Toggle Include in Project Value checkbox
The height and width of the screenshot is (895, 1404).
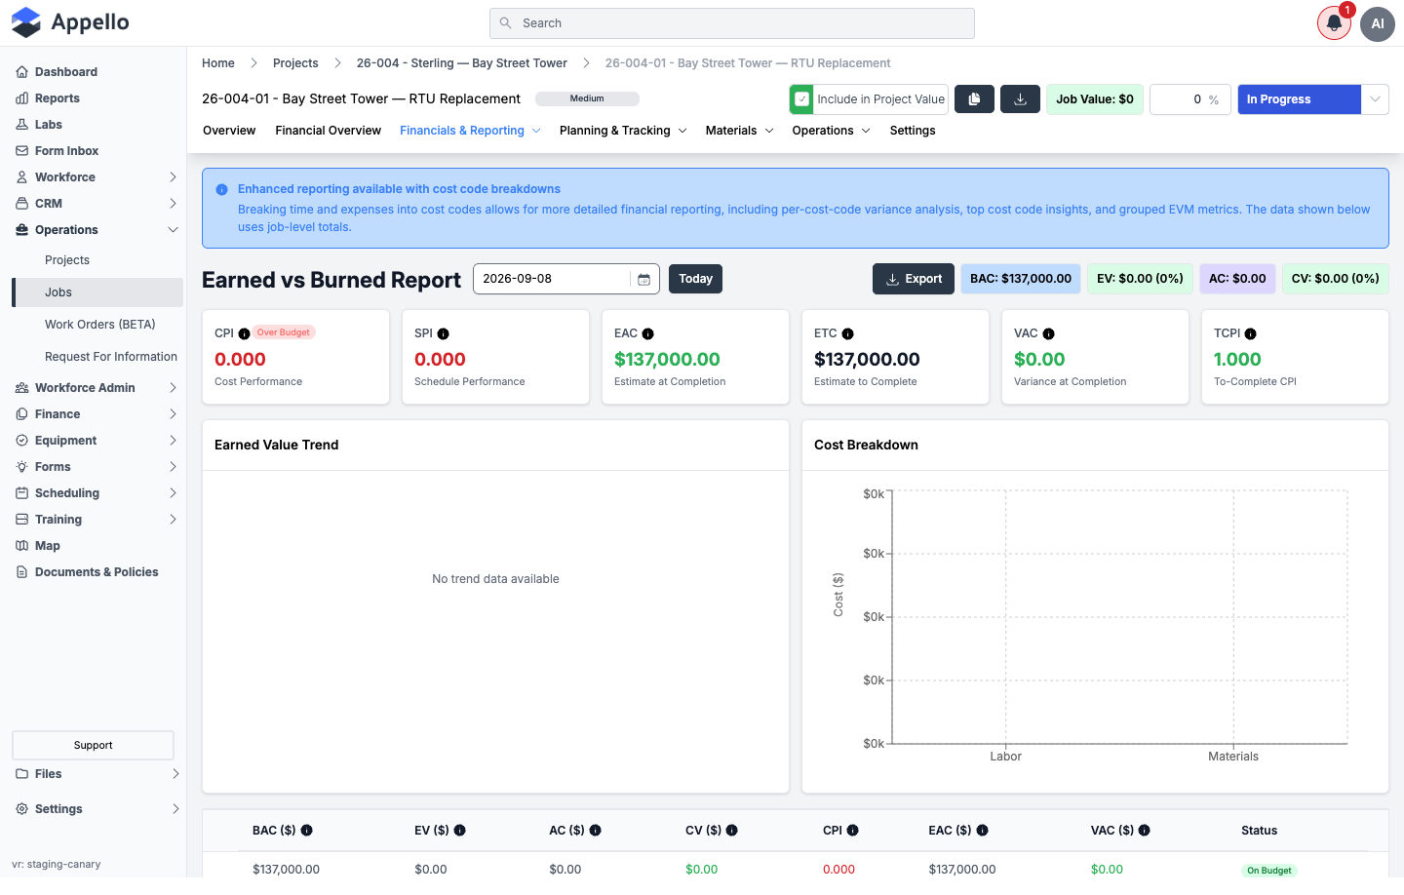tap(801, 99)
